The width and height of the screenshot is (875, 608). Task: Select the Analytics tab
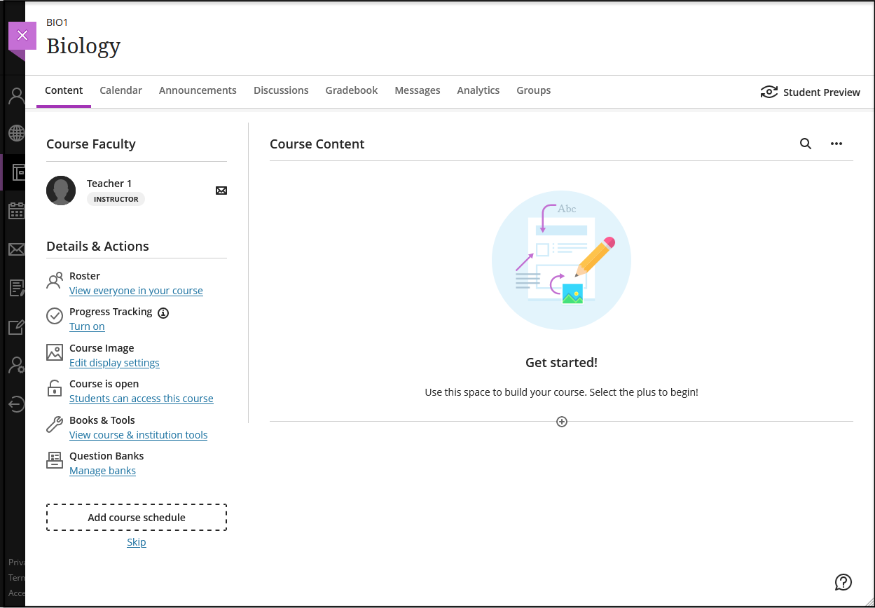478,90
